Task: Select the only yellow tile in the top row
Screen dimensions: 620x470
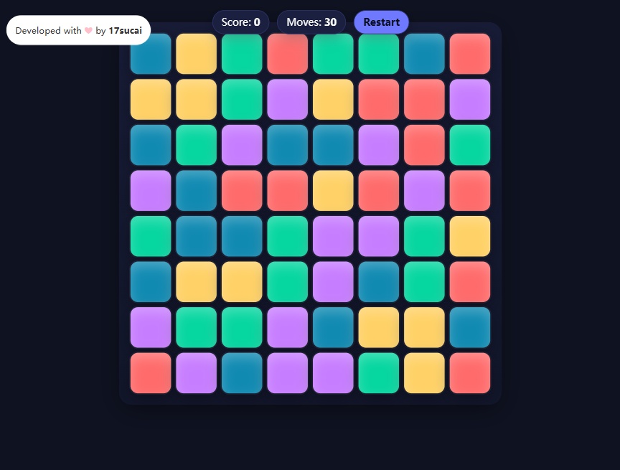Action: (196, 54)
